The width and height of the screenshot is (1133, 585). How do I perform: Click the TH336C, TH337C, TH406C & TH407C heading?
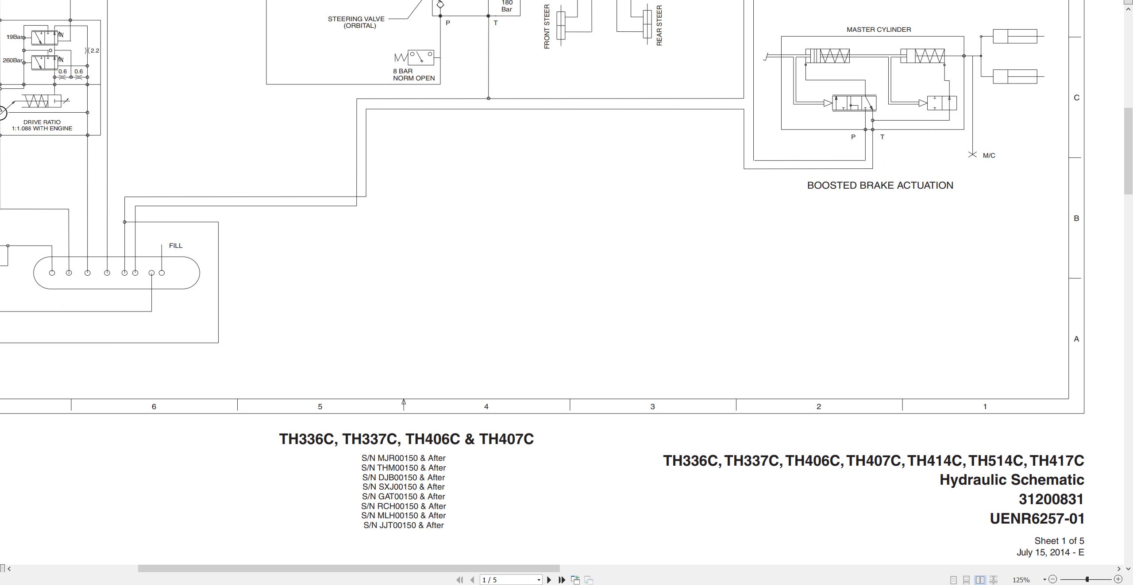click(x=406, y=439)
